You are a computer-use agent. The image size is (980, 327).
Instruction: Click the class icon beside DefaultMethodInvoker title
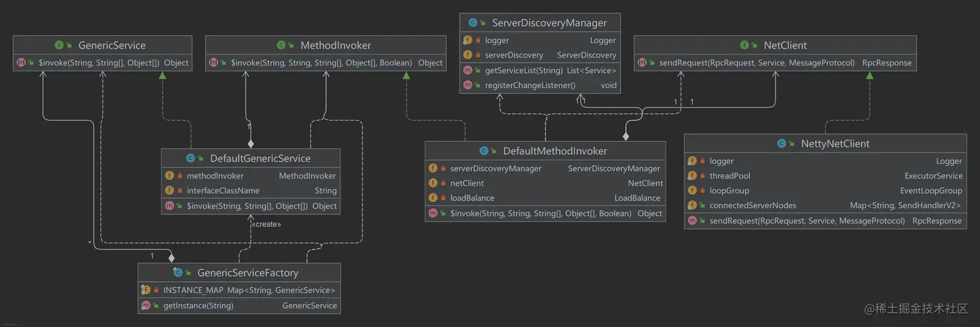click(x=484, y=151)
